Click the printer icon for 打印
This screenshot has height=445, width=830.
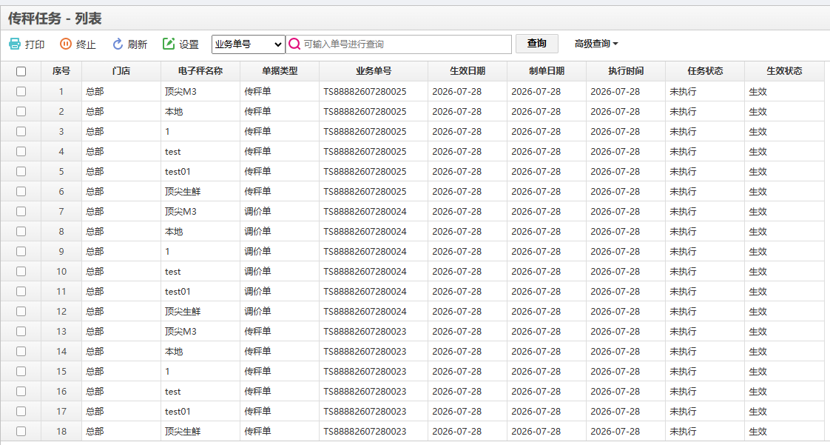click(15, 44)
